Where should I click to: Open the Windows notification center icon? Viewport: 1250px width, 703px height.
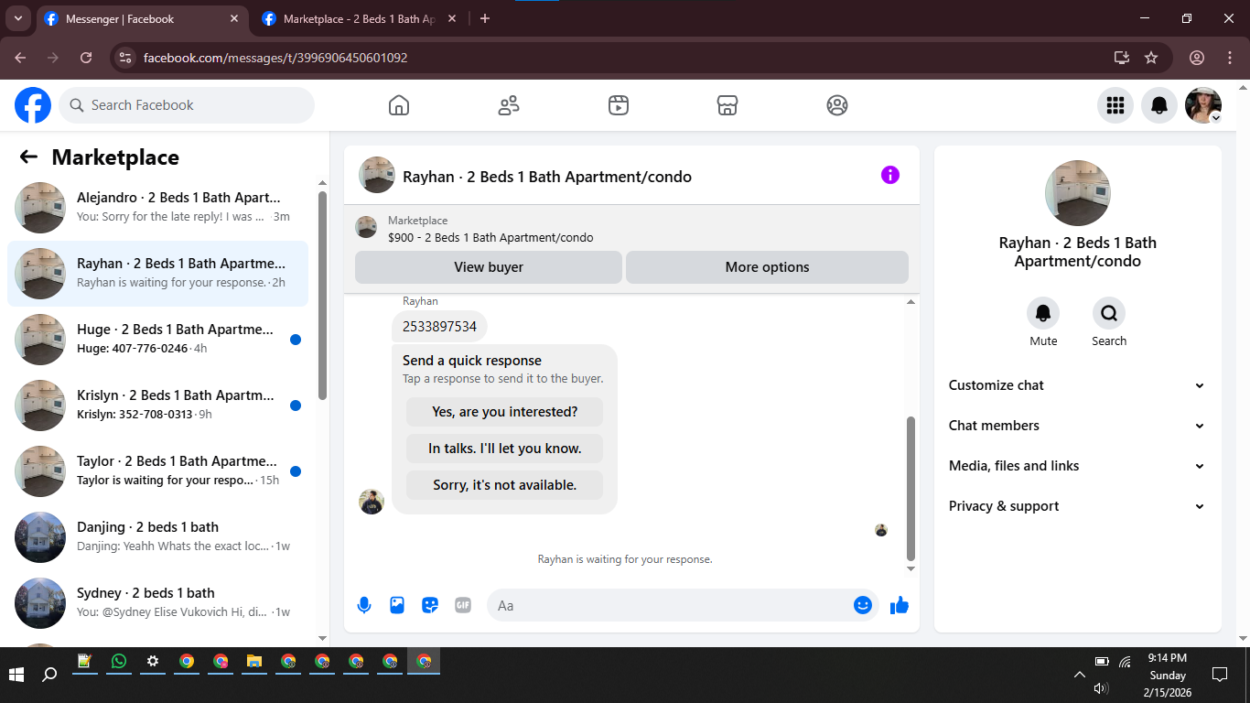point(1219,675)
